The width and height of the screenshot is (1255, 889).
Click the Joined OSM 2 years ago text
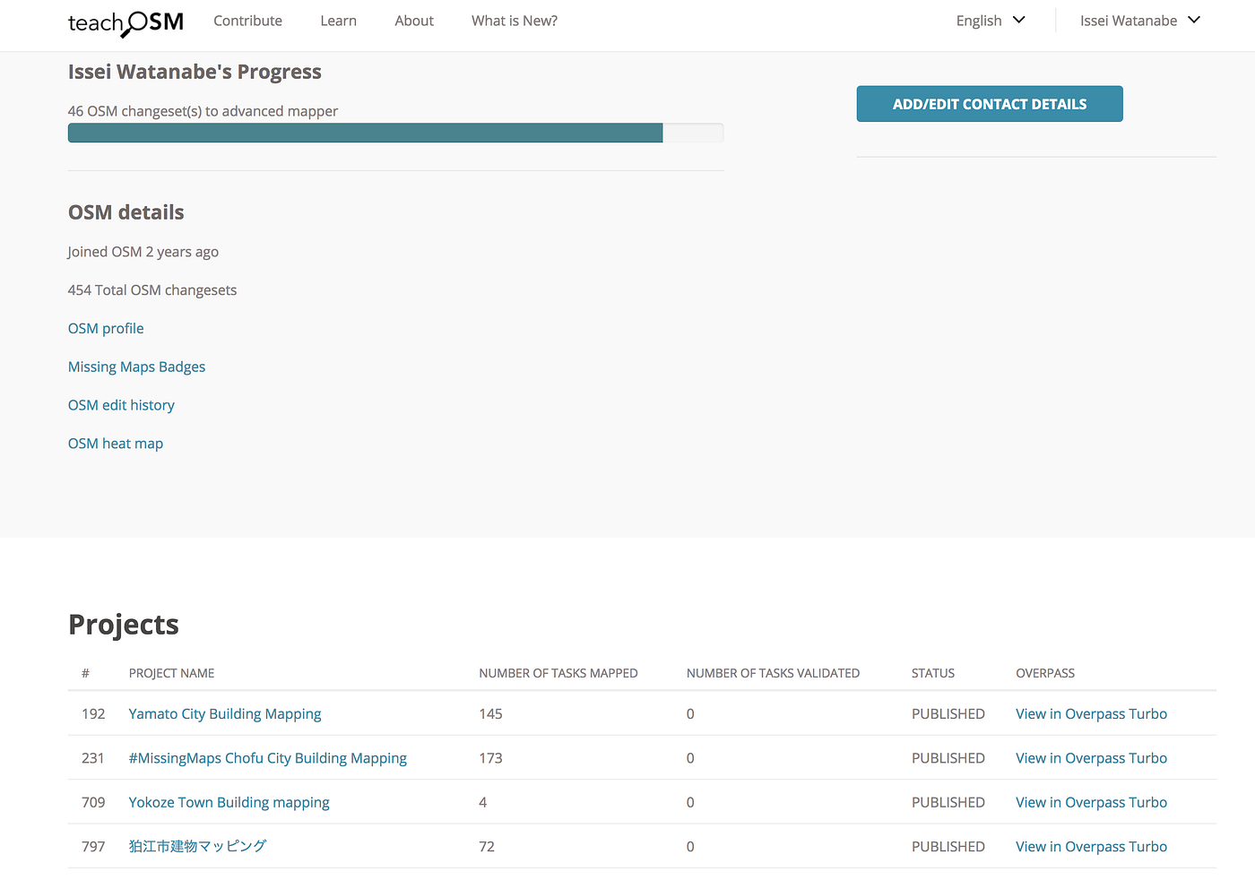143,252
